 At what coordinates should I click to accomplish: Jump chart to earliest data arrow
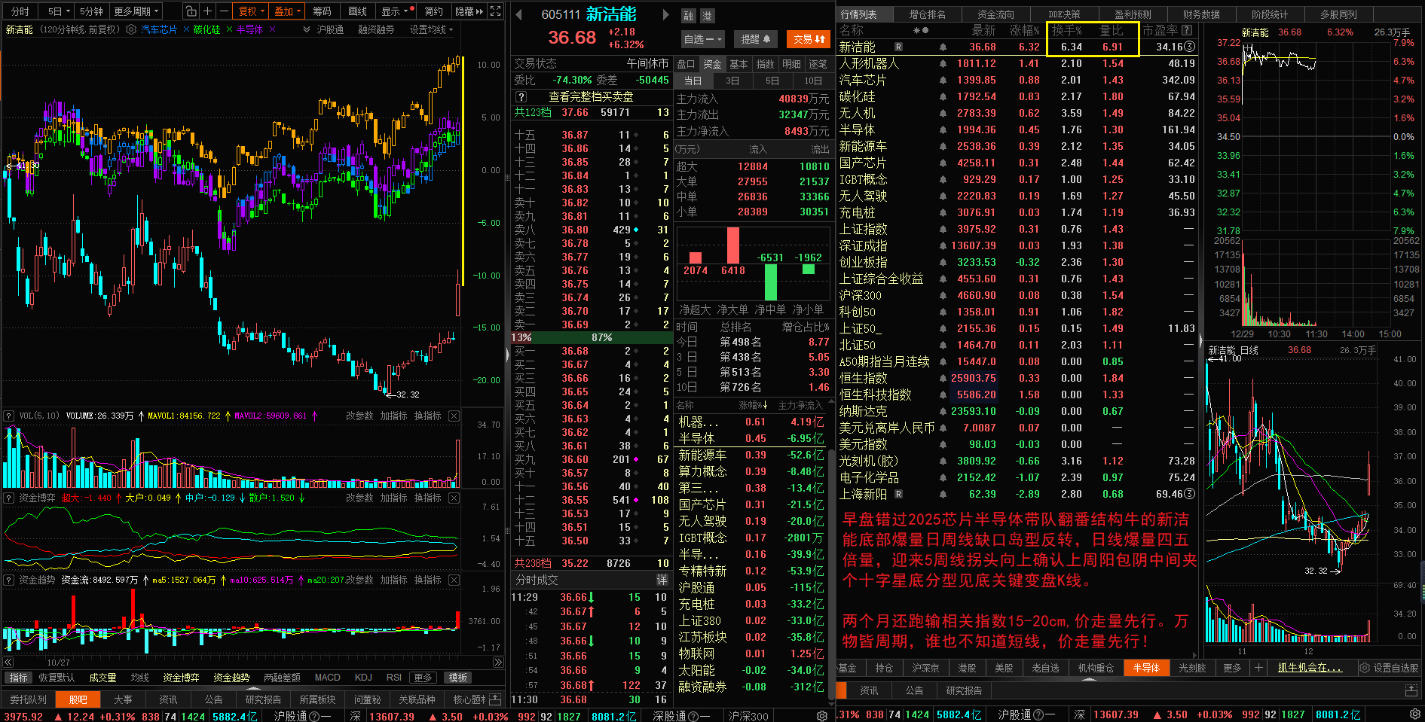(x=8, y=663)
